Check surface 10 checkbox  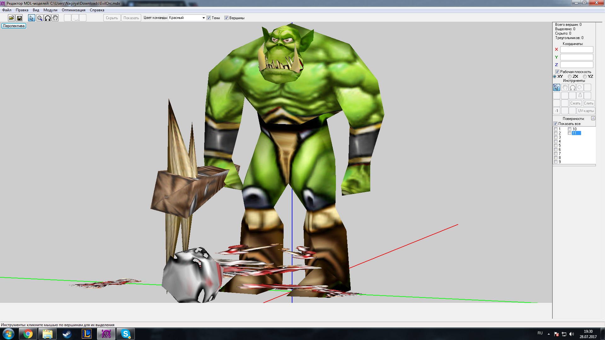tap(570, 129)
